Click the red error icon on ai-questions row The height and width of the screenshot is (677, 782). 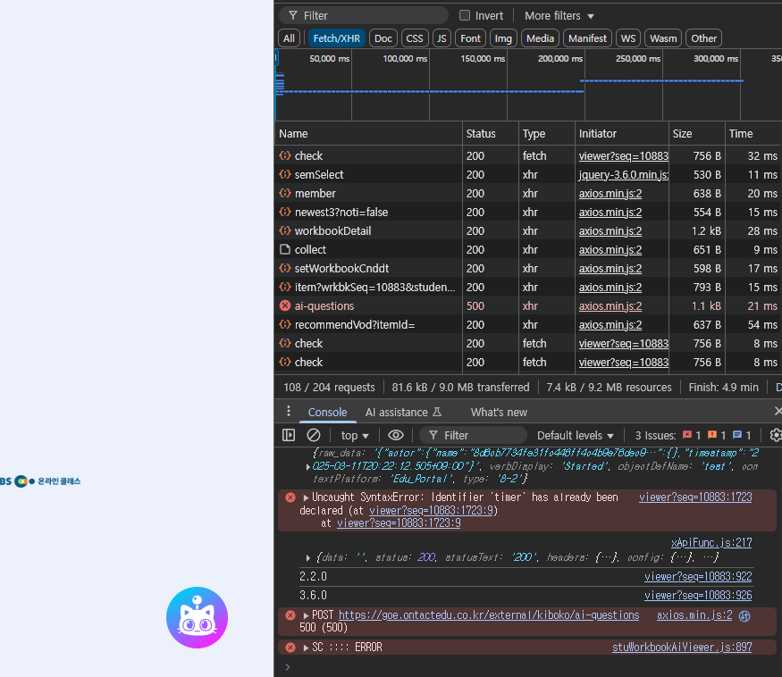[x=285, y=305]
